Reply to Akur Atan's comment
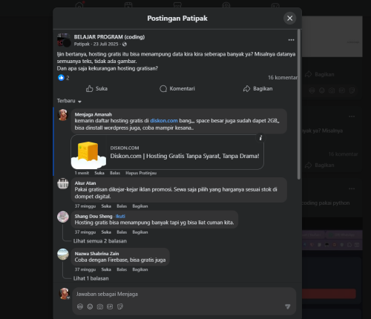Screen dimensions: 371x319 click(122, 206)
